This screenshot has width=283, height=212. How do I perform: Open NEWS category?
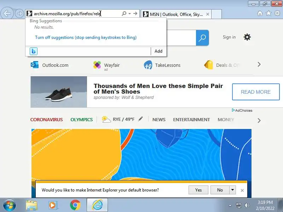point(159,119)
